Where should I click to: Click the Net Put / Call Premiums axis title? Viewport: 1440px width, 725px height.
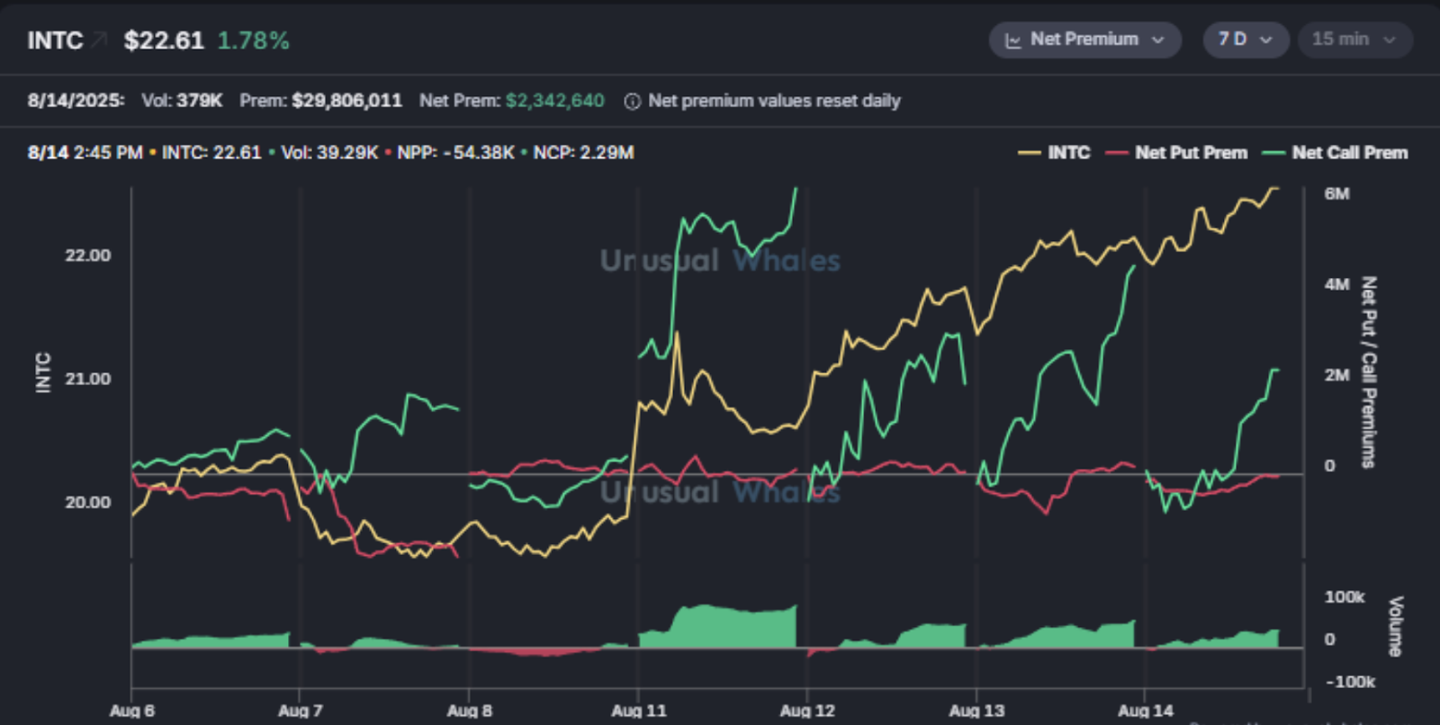1368,372
